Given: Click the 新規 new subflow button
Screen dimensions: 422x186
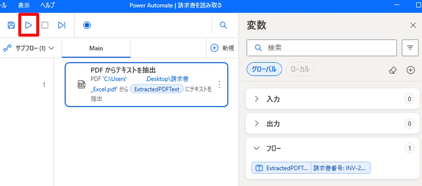Looking at the screenshot, I should point(222,48).
